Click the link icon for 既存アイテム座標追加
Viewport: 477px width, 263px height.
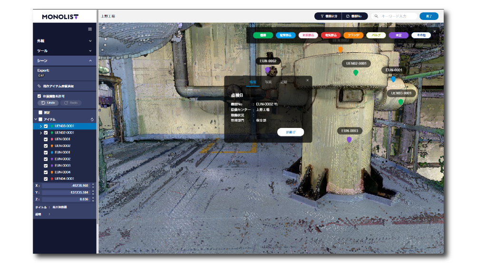pyautogui.click(x=39, y=86)
